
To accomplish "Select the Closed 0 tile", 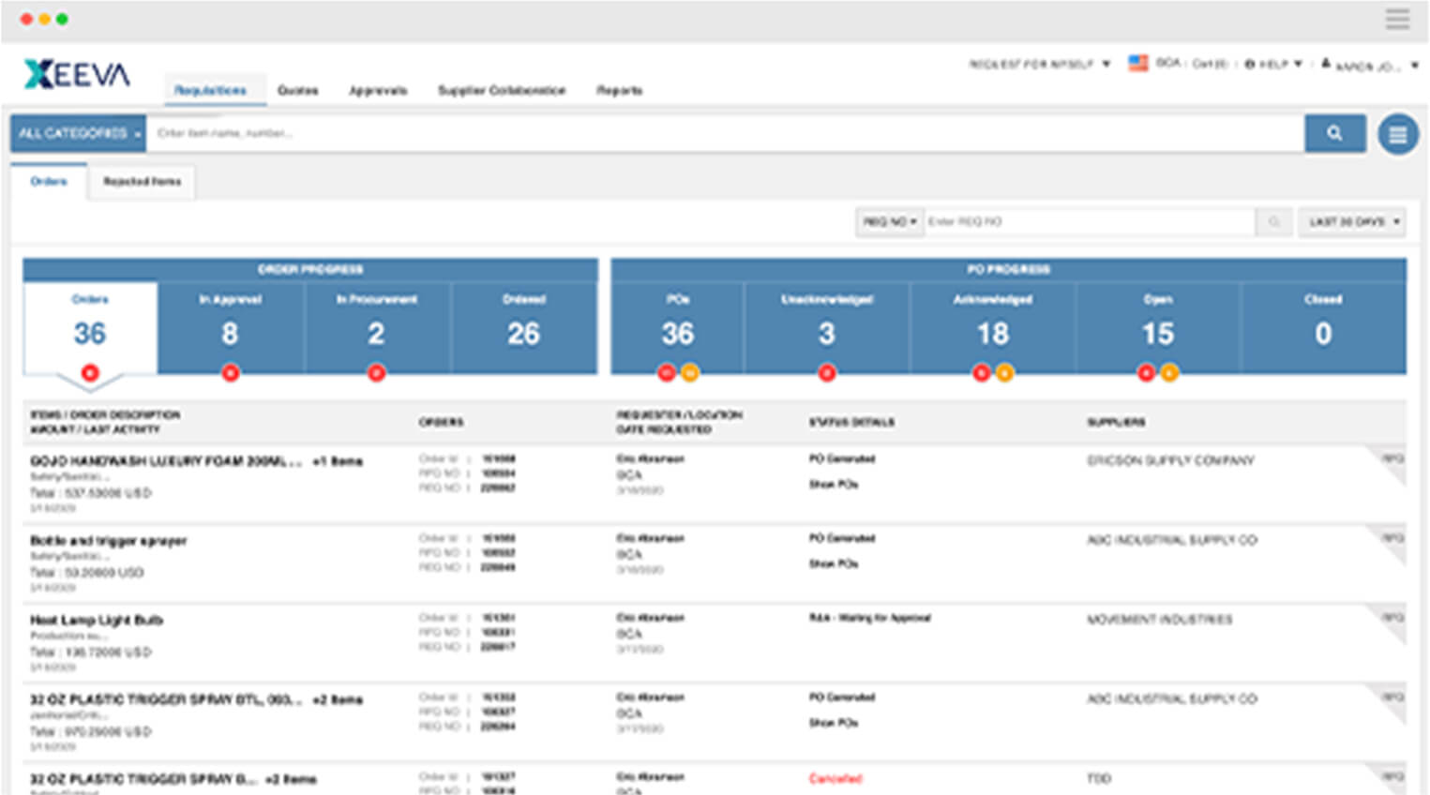I will pos(1323,327).
